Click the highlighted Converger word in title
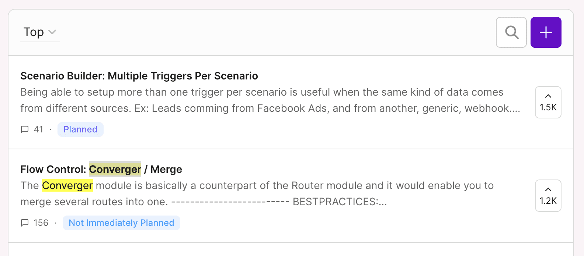Viewport: 584px width, 256px height. point(115,169)
